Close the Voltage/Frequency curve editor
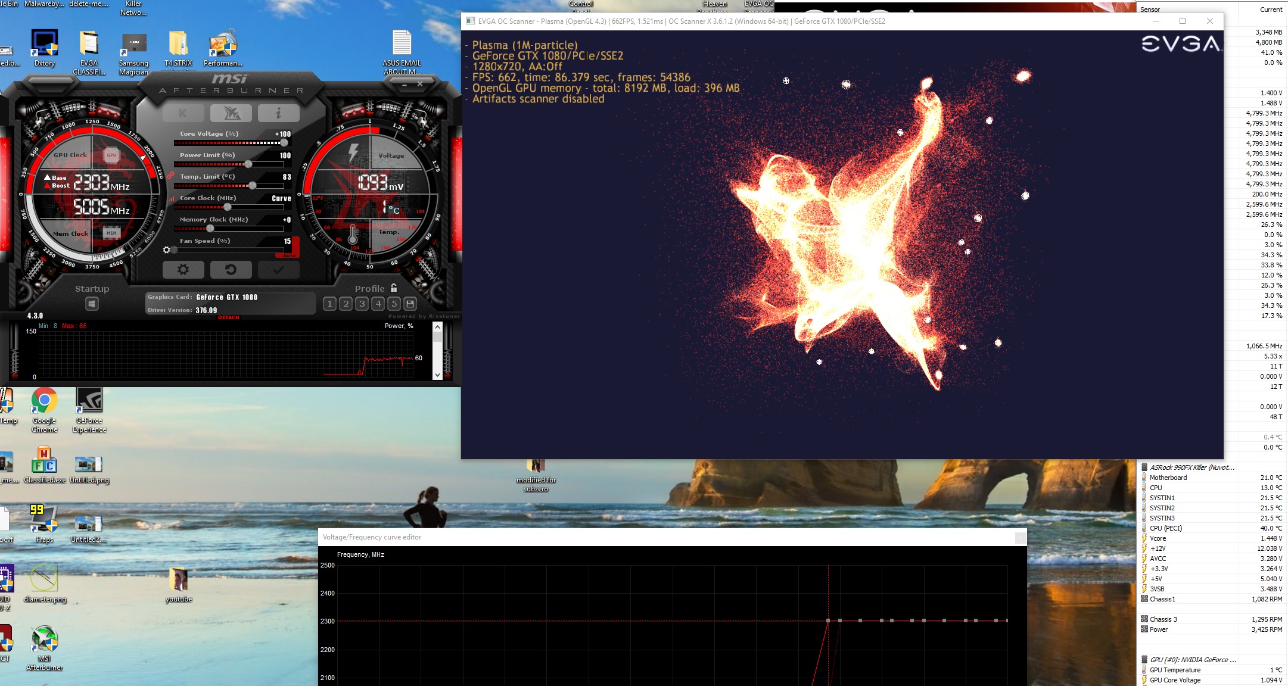This screenshot has width=1288, height=686. click(x=1021, y=538)
